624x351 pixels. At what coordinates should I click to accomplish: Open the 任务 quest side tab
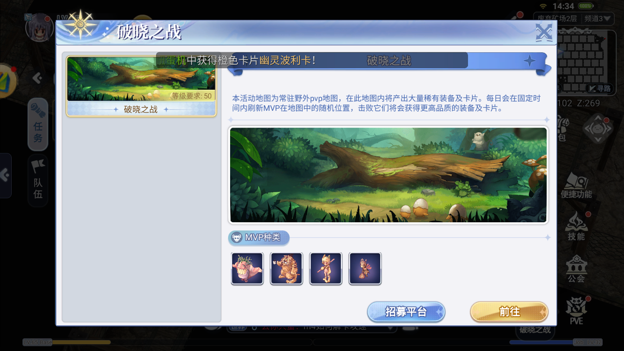pos(38,124)
